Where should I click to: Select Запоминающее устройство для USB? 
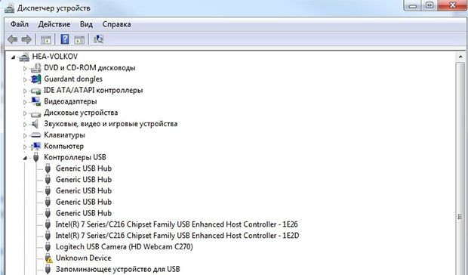pos(118,269)
